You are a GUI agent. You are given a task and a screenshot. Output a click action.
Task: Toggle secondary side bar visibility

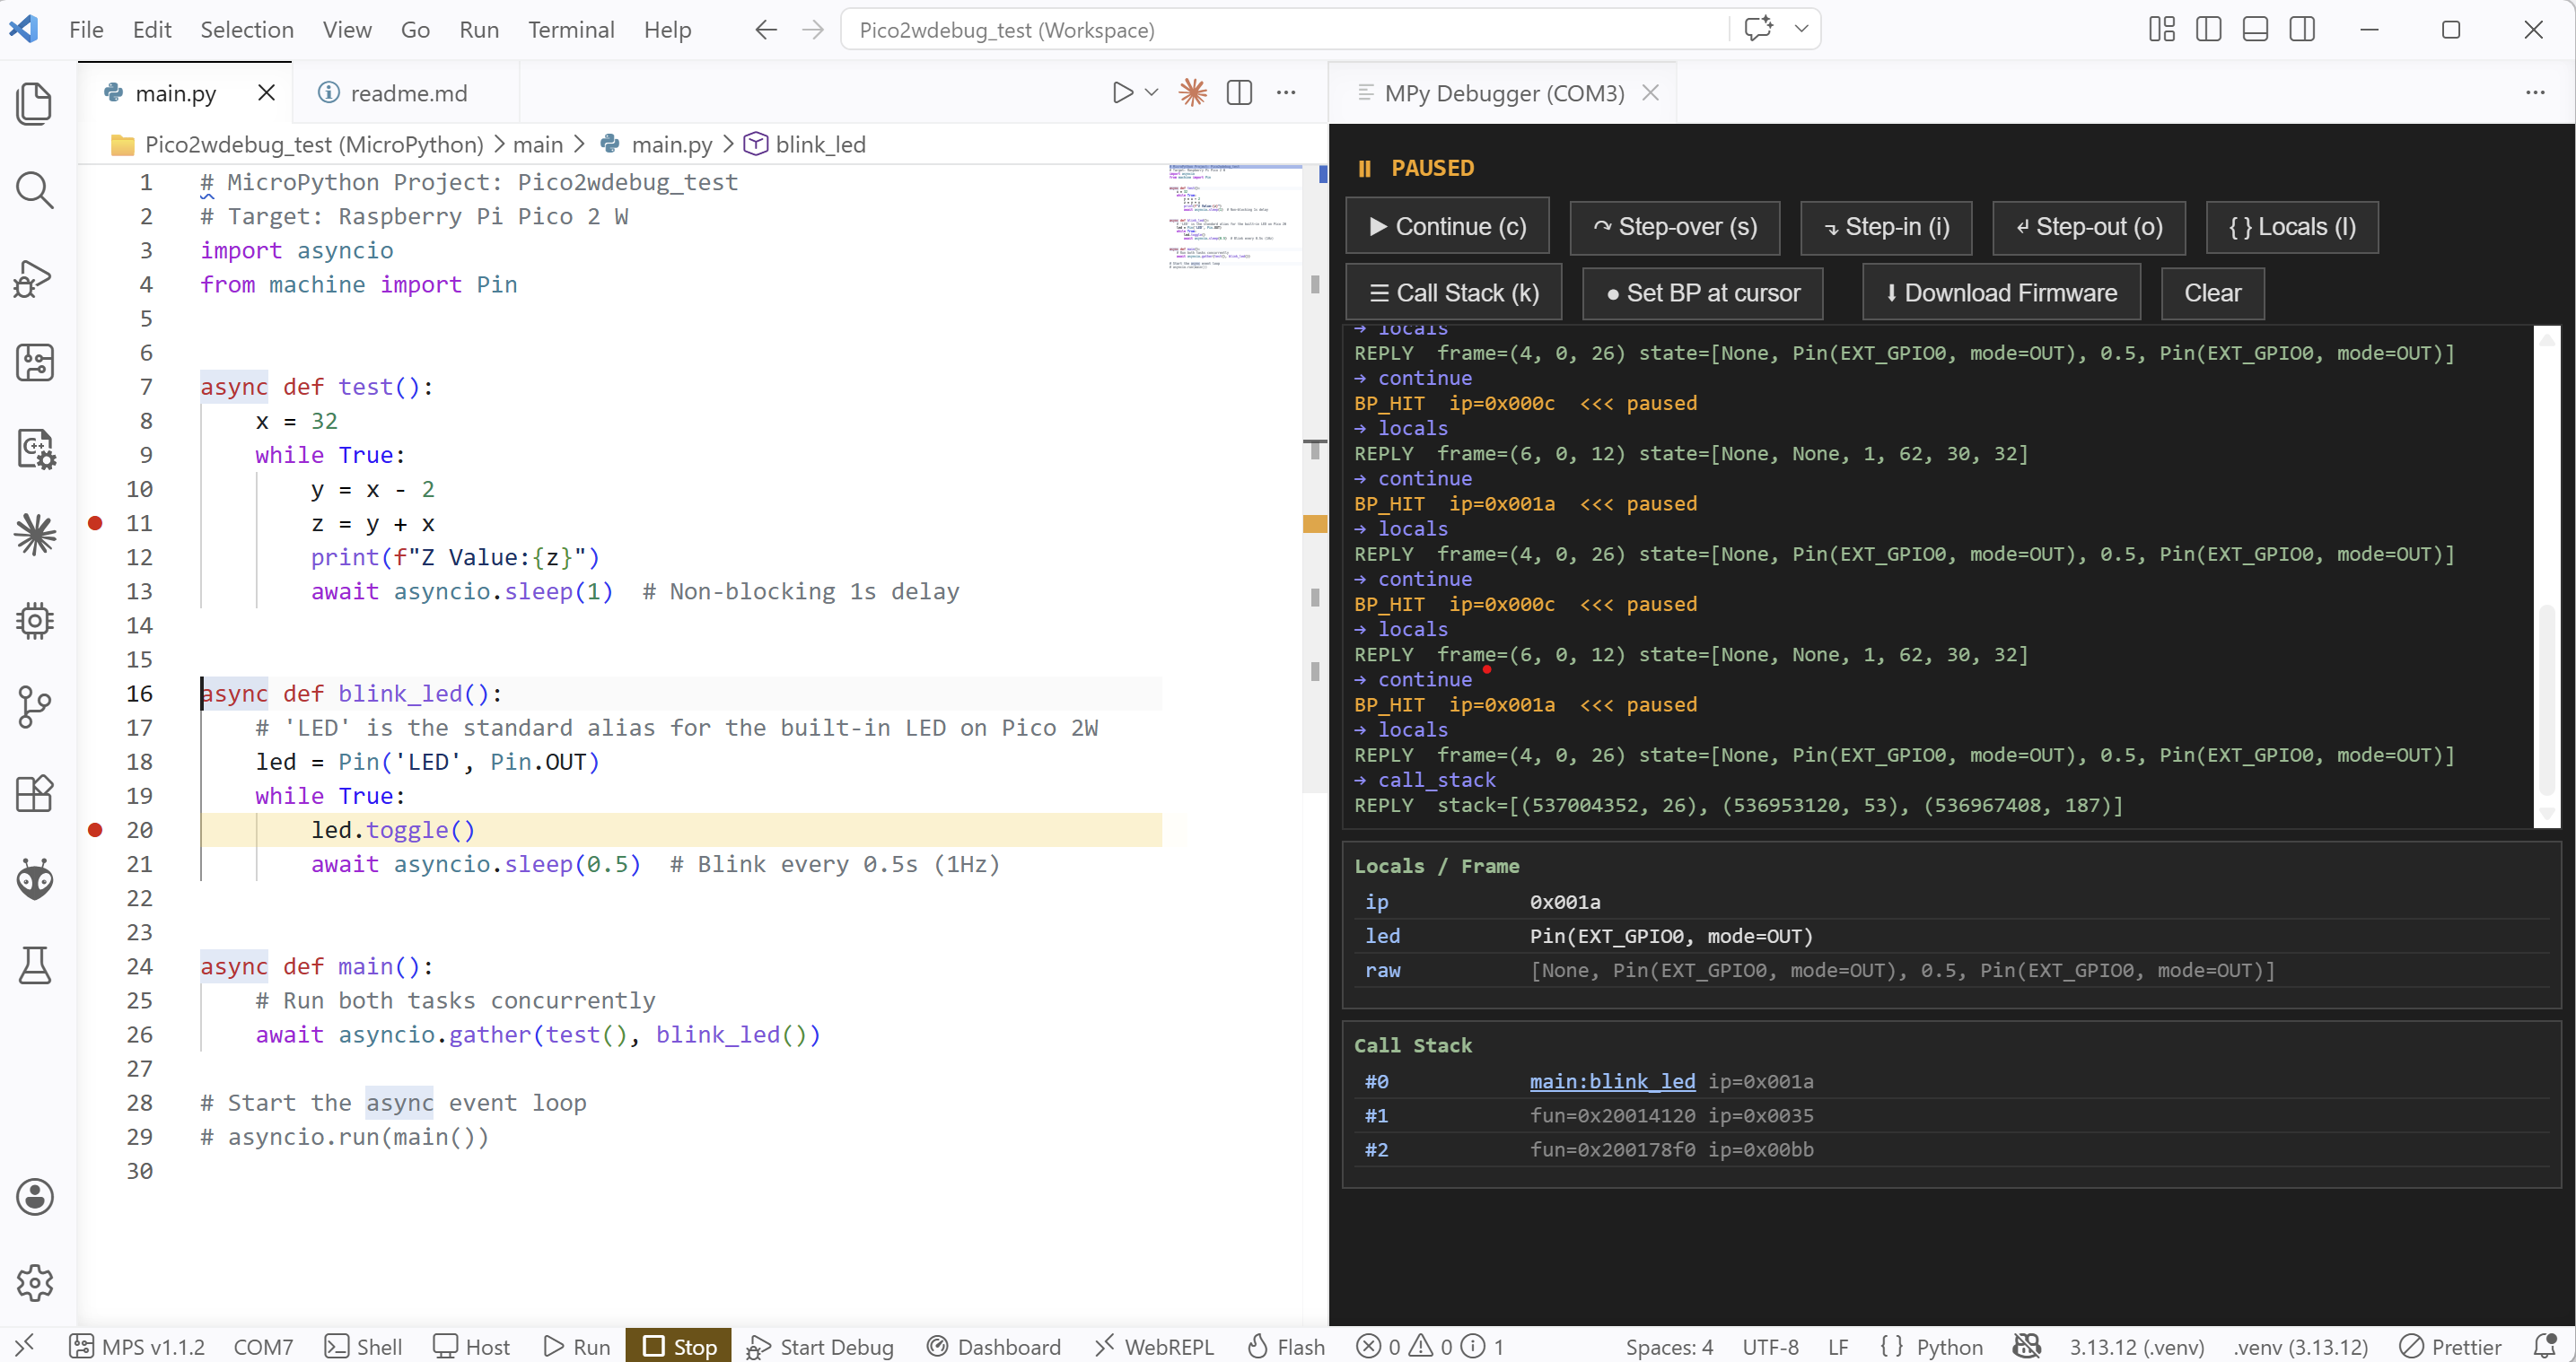coord(2302,29)
